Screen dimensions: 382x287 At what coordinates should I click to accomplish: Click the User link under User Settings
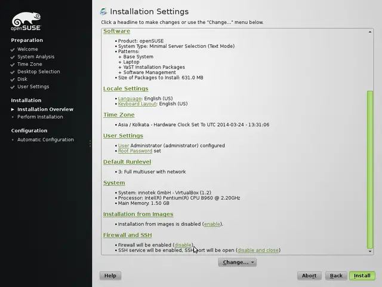[124, 146]
